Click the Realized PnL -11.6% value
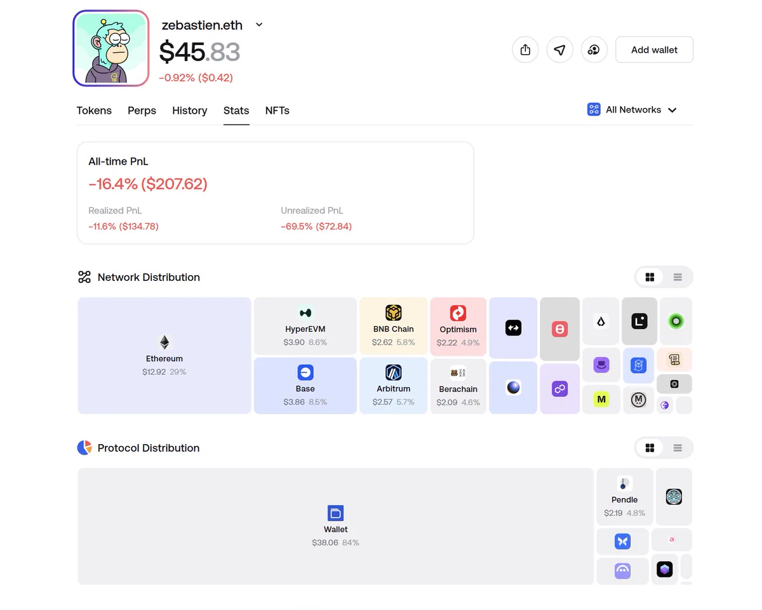762x610 pixels. coord(123,226)
